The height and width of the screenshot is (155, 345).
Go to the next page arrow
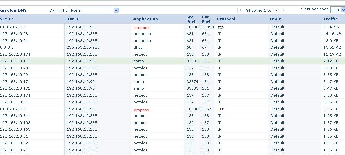click(x=283, y=10)
